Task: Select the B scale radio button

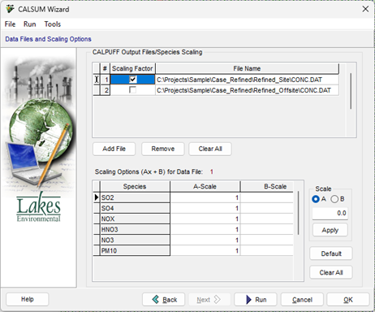Action: coord(334,199)
